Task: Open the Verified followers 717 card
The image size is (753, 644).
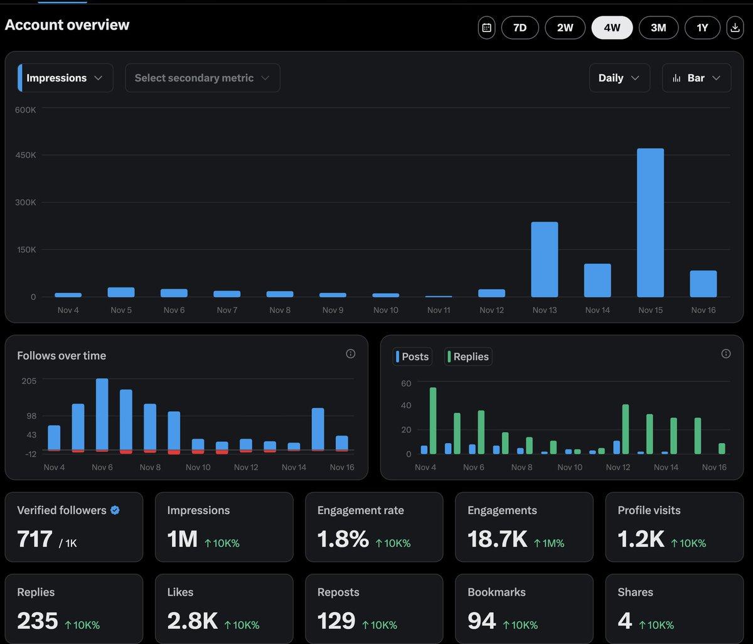Action: (74, 527)
